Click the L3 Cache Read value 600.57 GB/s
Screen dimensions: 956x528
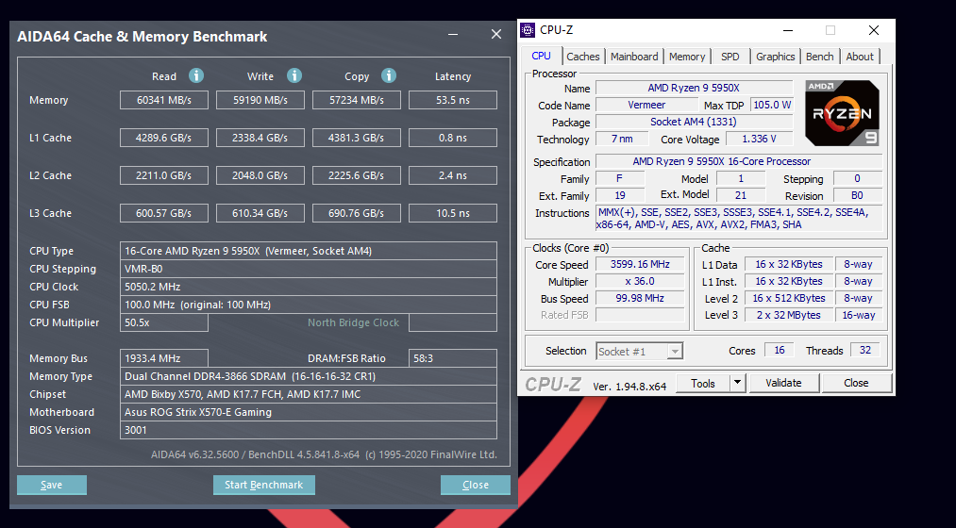click(x=164, y=213)
